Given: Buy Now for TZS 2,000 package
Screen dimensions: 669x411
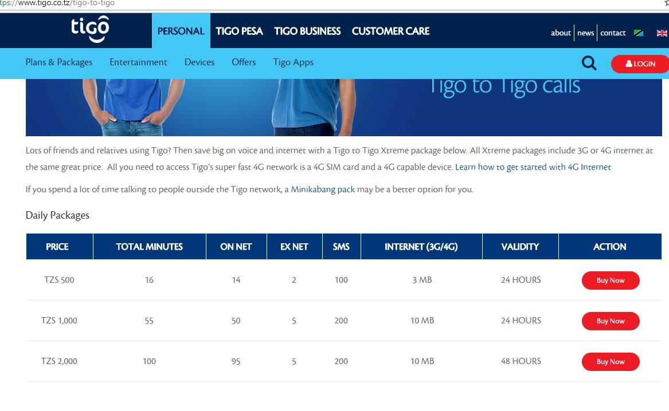Looking at the screenshot, I should point(611,362).
